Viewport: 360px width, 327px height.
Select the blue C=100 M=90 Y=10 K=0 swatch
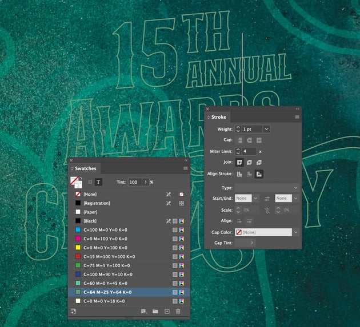(129, 274)
